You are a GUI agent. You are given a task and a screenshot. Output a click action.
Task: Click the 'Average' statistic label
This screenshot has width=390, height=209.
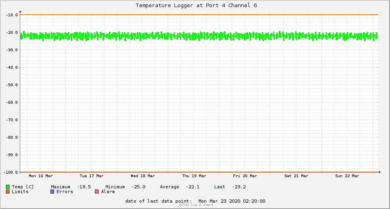(170, 187)
